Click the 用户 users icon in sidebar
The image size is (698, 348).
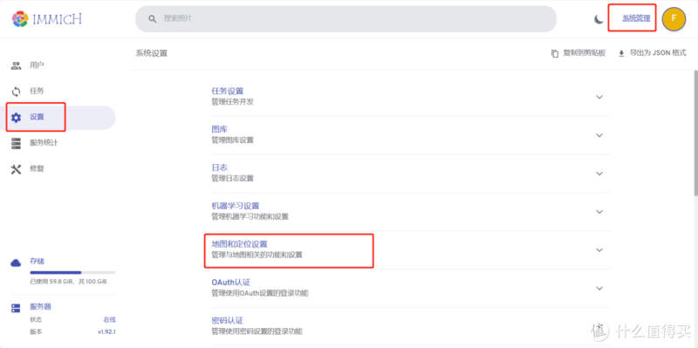(16, 66)
